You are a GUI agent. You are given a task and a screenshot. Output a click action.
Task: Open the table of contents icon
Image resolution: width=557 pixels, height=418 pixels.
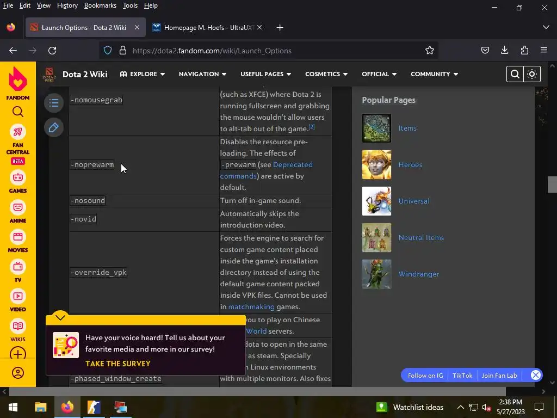tap(54, 103)
